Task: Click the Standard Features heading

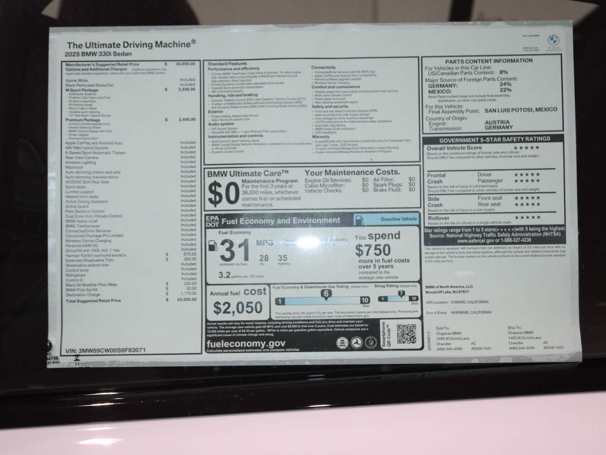Action: pos(227,64)
